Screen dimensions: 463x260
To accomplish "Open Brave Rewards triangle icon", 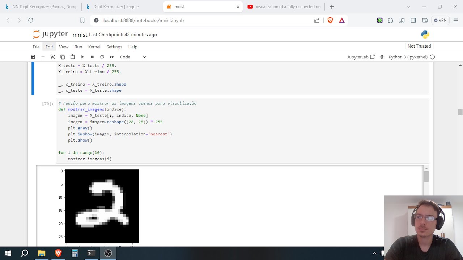I will (x=342, y=20).
